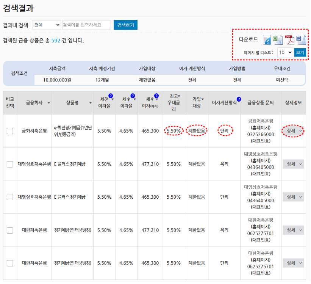Check 대명상호저축은행 복리 row compare checkbox
The width and height of the screenshot is (311, 284).
(10, 164)
